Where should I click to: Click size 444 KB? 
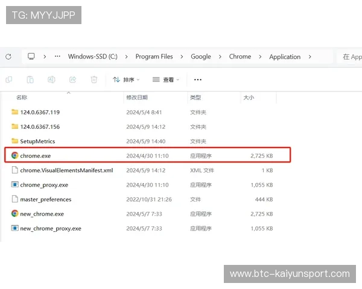point(264,199)
